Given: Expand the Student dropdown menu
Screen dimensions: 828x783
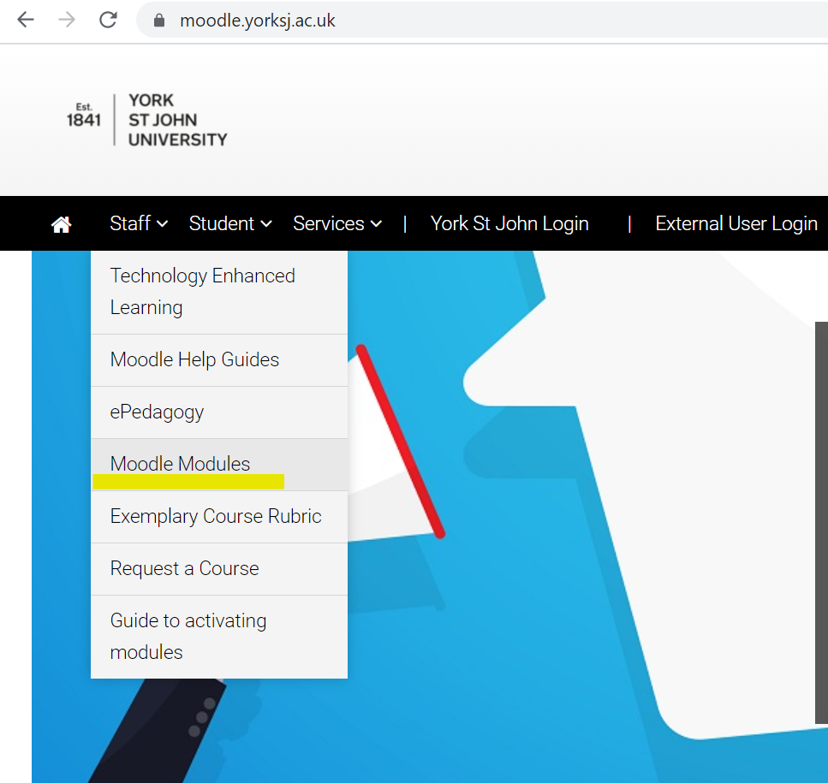Looking at the screenshot, I should tap(230, 223).
